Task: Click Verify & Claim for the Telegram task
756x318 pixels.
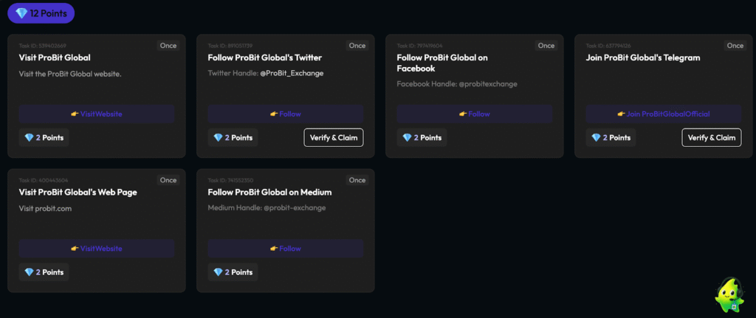Action: [x=711, y=137]
